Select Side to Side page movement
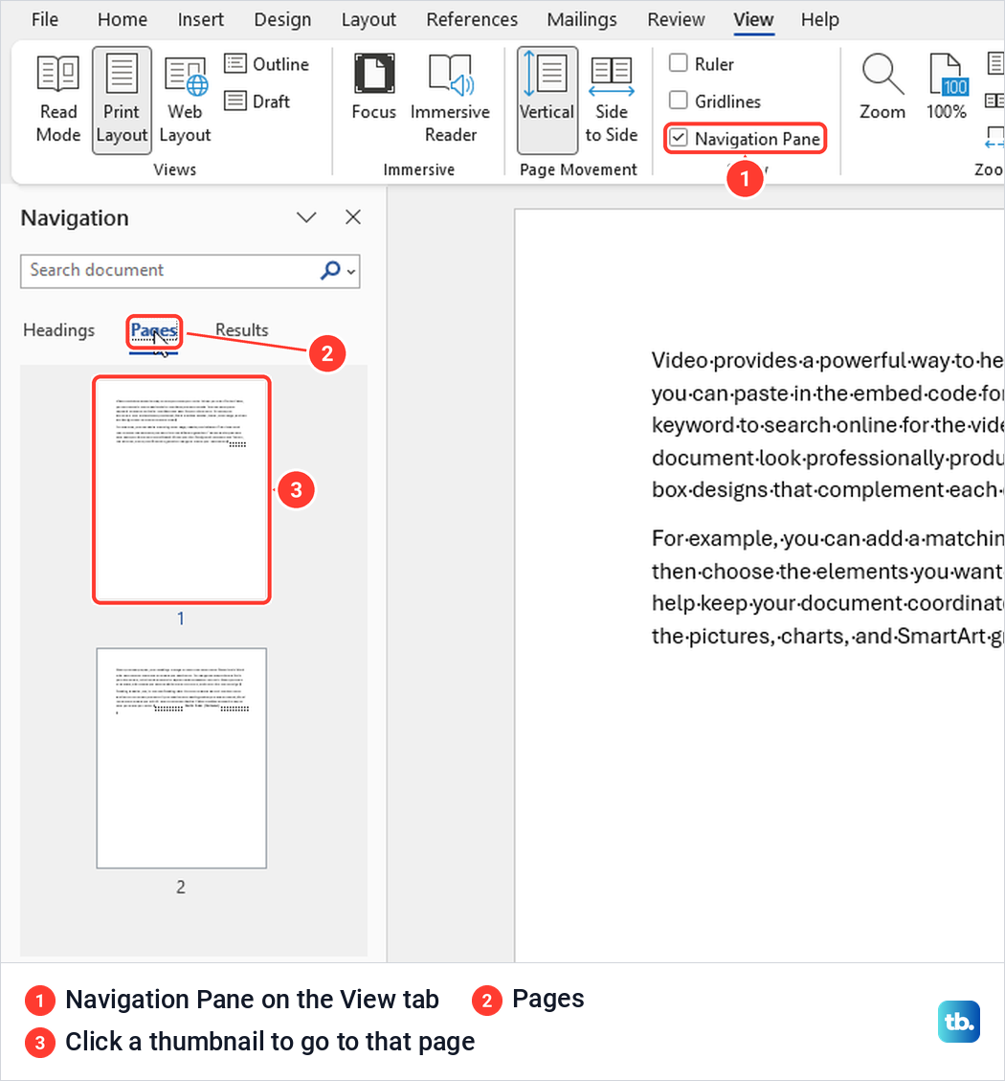This screenshot has height=1081, width=1005. pyautogui.click(x=612, y=100)
